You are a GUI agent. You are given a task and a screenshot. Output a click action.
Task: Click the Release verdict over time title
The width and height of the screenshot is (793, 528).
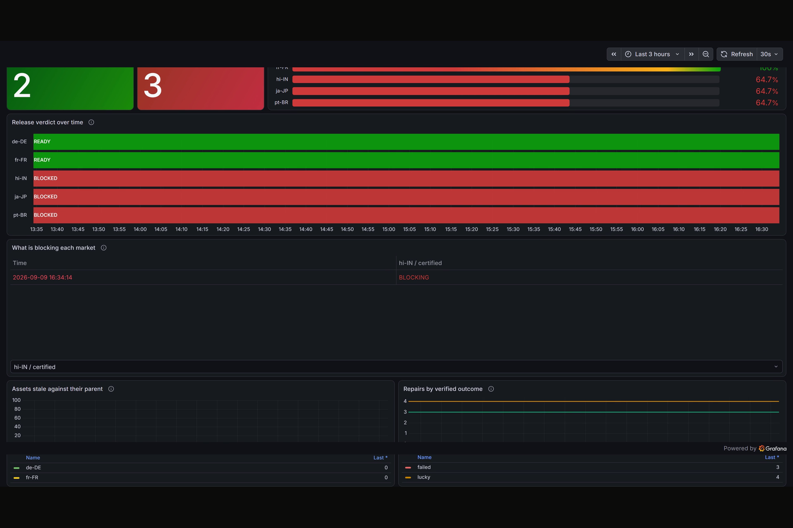tap(48, 122)
